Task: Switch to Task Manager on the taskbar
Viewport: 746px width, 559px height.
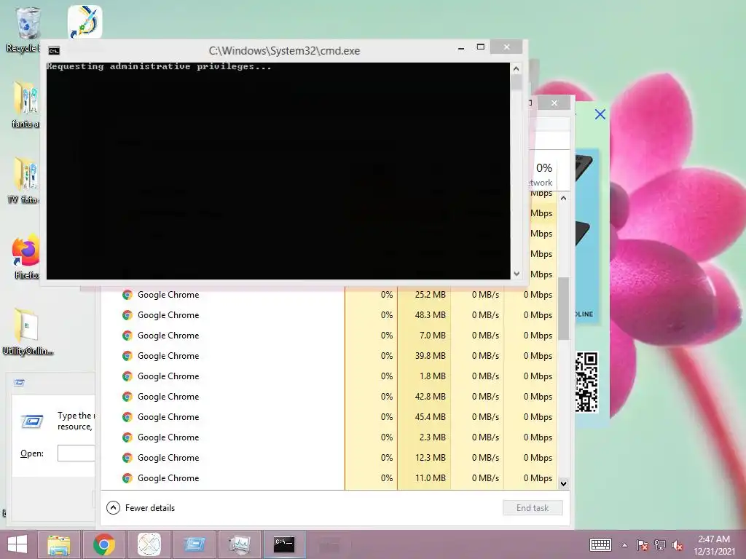Action: 239,544
